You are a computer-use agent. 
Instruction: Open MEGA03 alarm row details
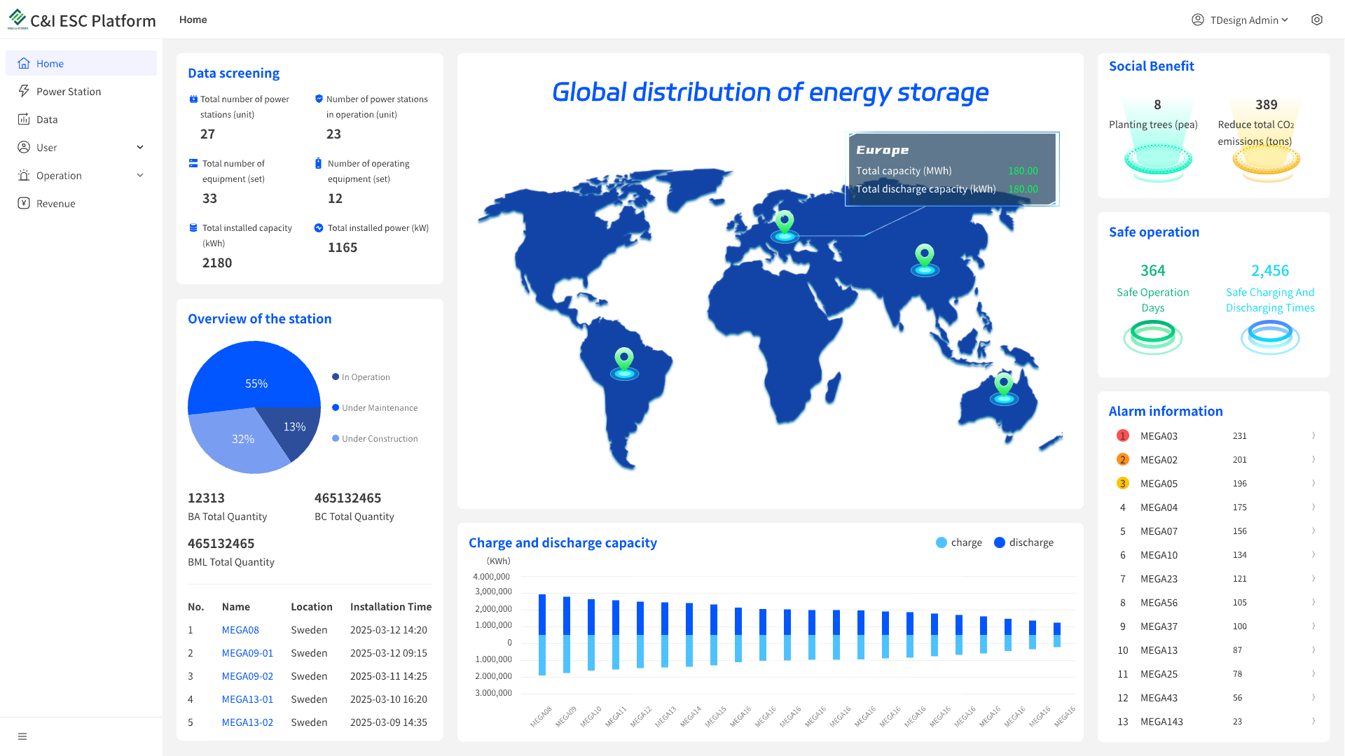[1313, 435]
